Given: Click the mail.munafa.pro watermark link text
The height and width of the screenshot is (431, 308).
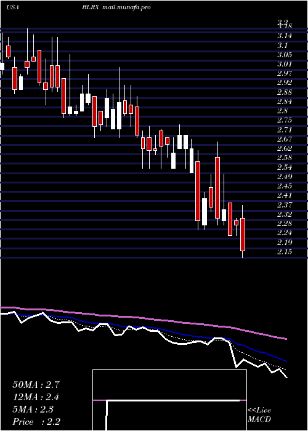Looking at the screenshot, I should pyautogui.click(x=126, y=8).
